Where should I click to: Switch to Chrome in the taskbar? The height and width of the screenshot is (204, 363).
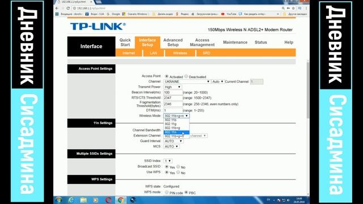[x=121, y=200]
